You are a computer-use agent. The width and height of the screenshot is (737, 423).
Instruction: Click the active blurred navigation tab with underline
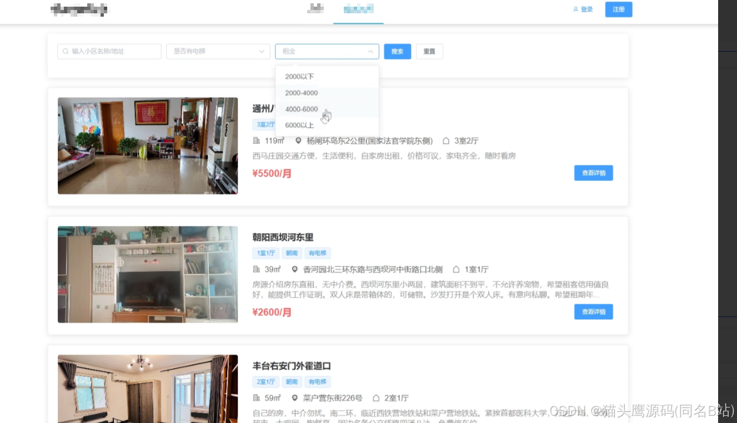coord(358,9)
